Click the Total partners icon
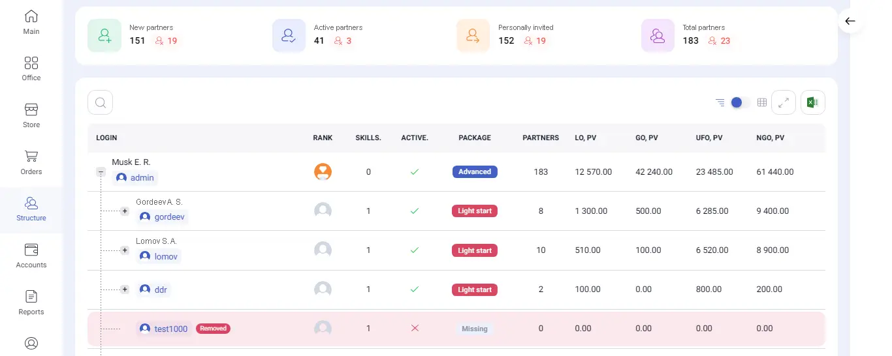This screenshot has height=356, width=892. 658,36
